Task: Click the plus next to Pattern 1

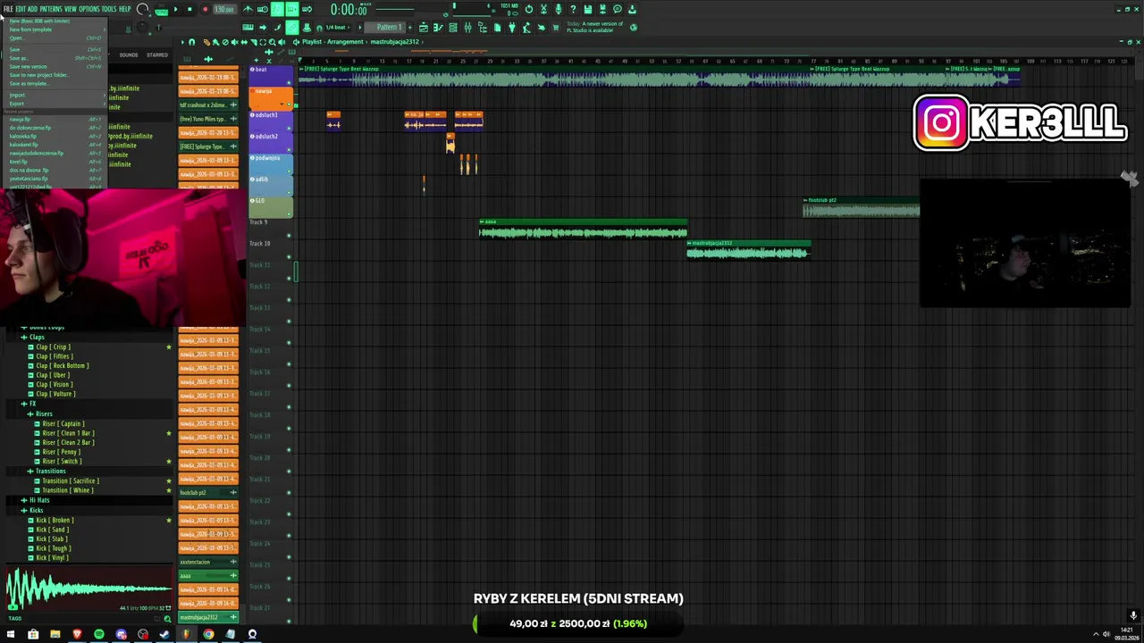Action: pos(409,28)
